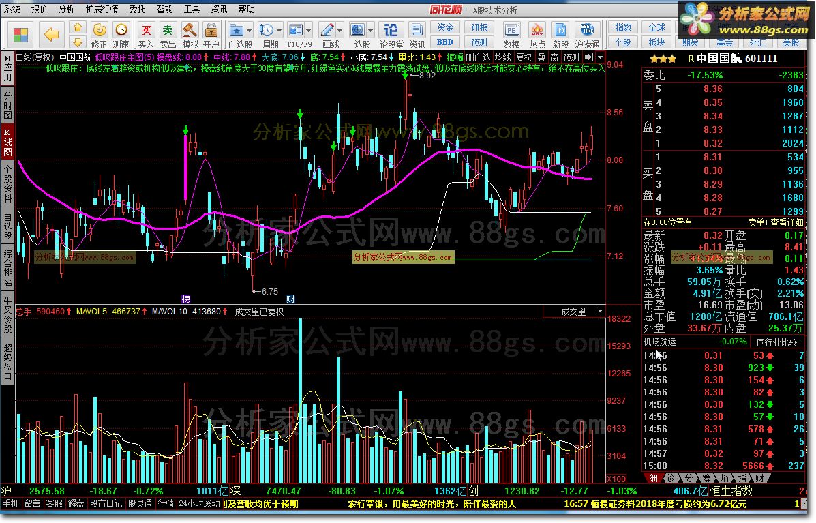Click the yellow up arrow icon
The width and height of the screenshot is (816, 523).
point(78,27)
